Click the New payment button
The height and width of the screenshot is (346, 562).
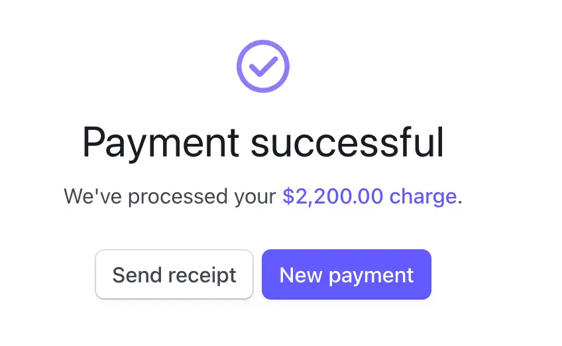pos(347,274)
